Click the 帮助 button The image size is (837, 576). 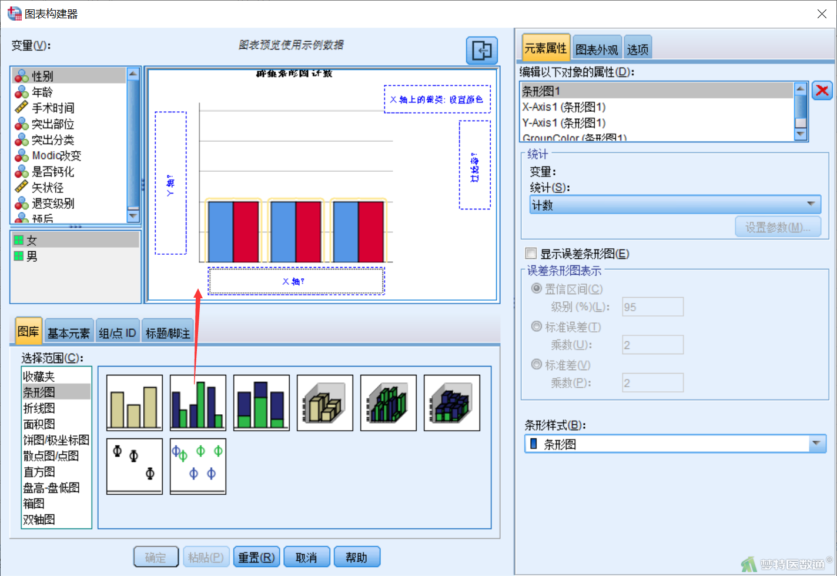357,557
